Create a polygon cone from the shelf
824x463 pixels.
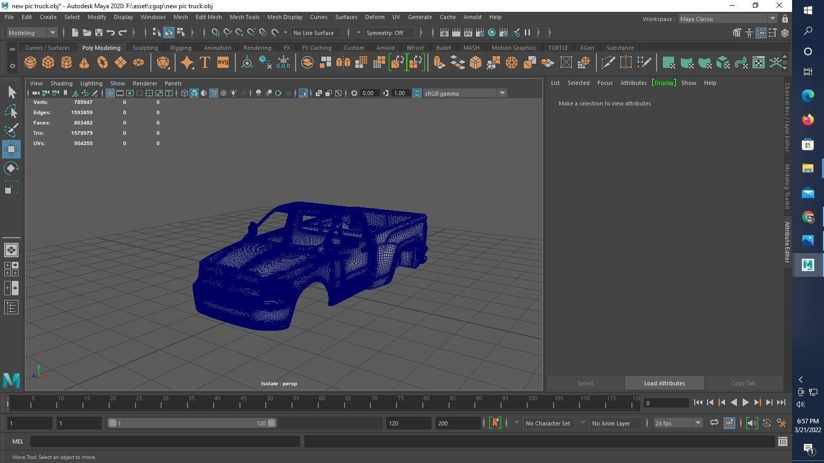84,63
